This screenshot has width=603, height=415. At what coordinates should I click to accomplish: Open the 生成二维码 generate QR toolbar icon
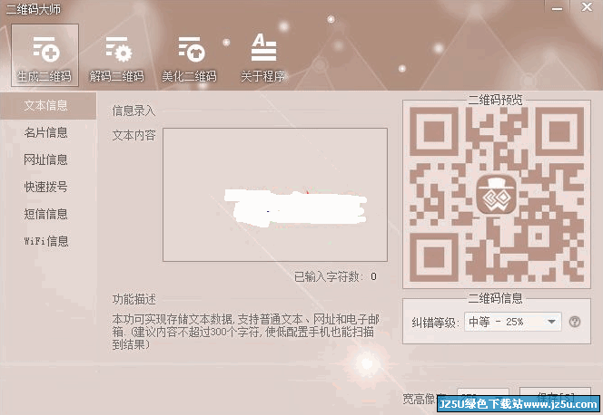(x=44, y=55)
